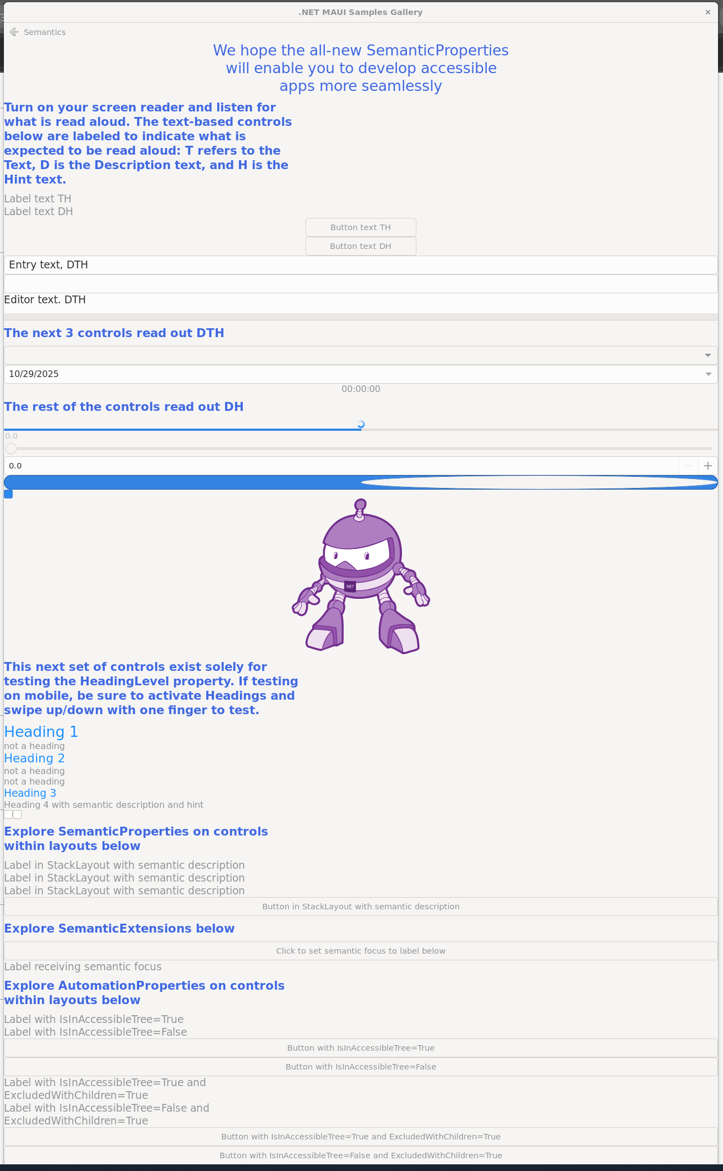The image size is (723, 1171).
Task: Click the back arrow icon beside Semantics
Action: pos(14,32)
